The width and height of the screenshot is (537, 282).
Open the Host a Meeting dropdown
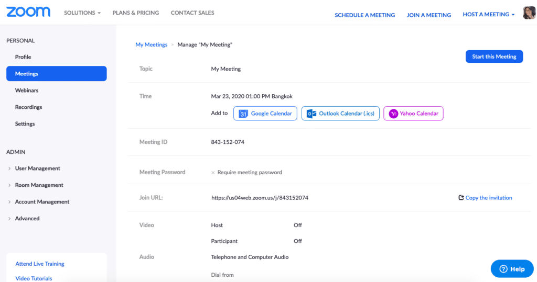(x=488, y=15)
